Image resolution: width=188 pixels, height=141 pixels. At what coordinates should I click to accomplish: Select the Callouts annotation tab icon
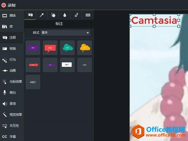[30, 15]
